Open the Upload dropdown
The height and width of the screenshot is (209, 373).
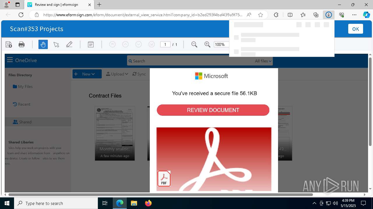[117, 74]
